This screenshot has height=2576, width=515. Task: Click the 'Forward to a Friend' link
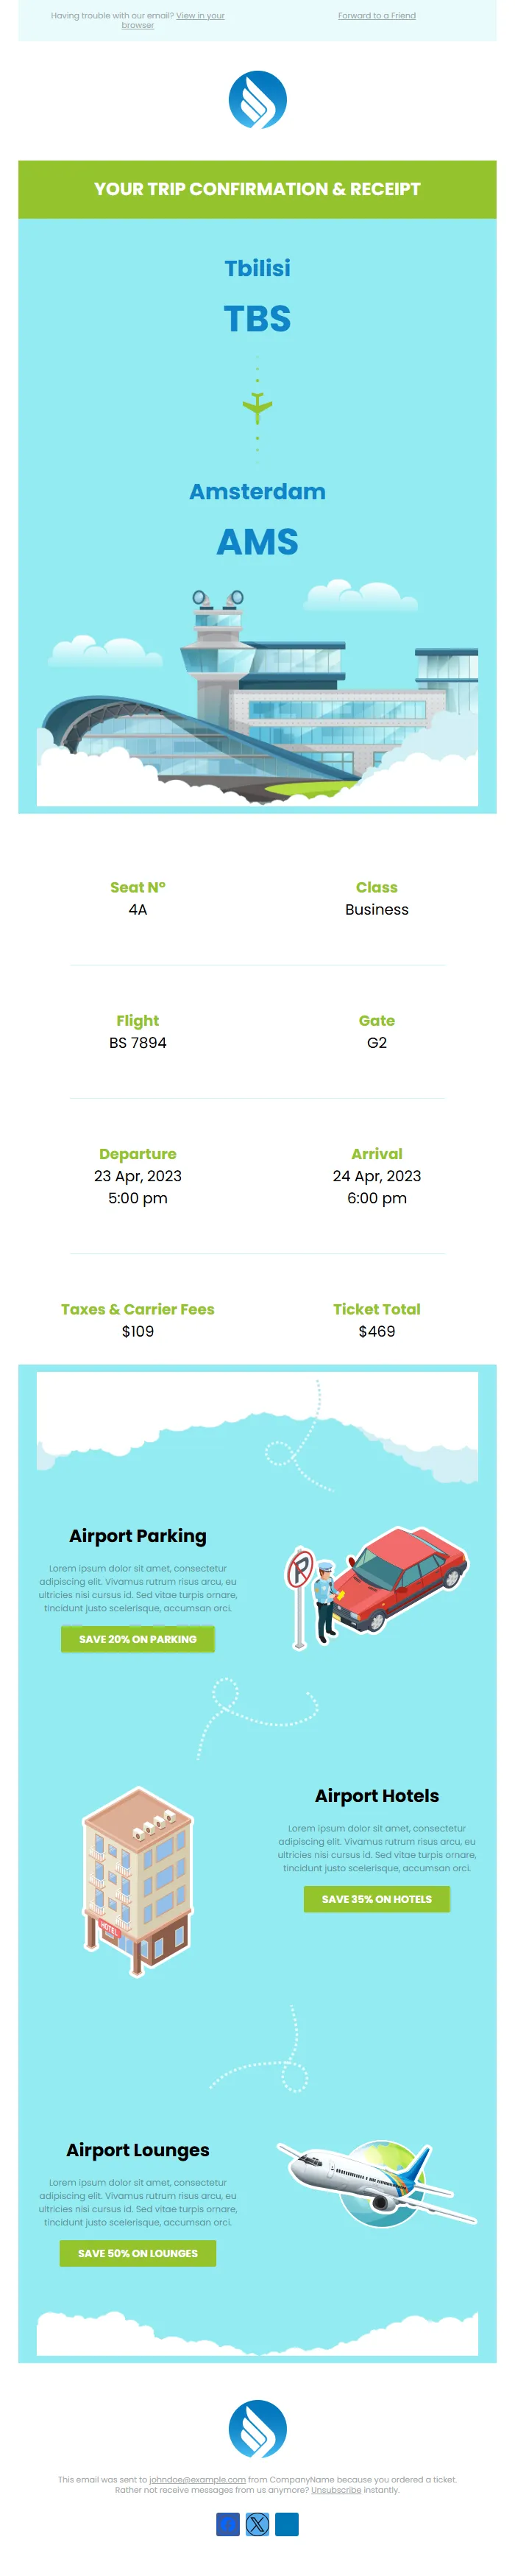coord(376,16)
